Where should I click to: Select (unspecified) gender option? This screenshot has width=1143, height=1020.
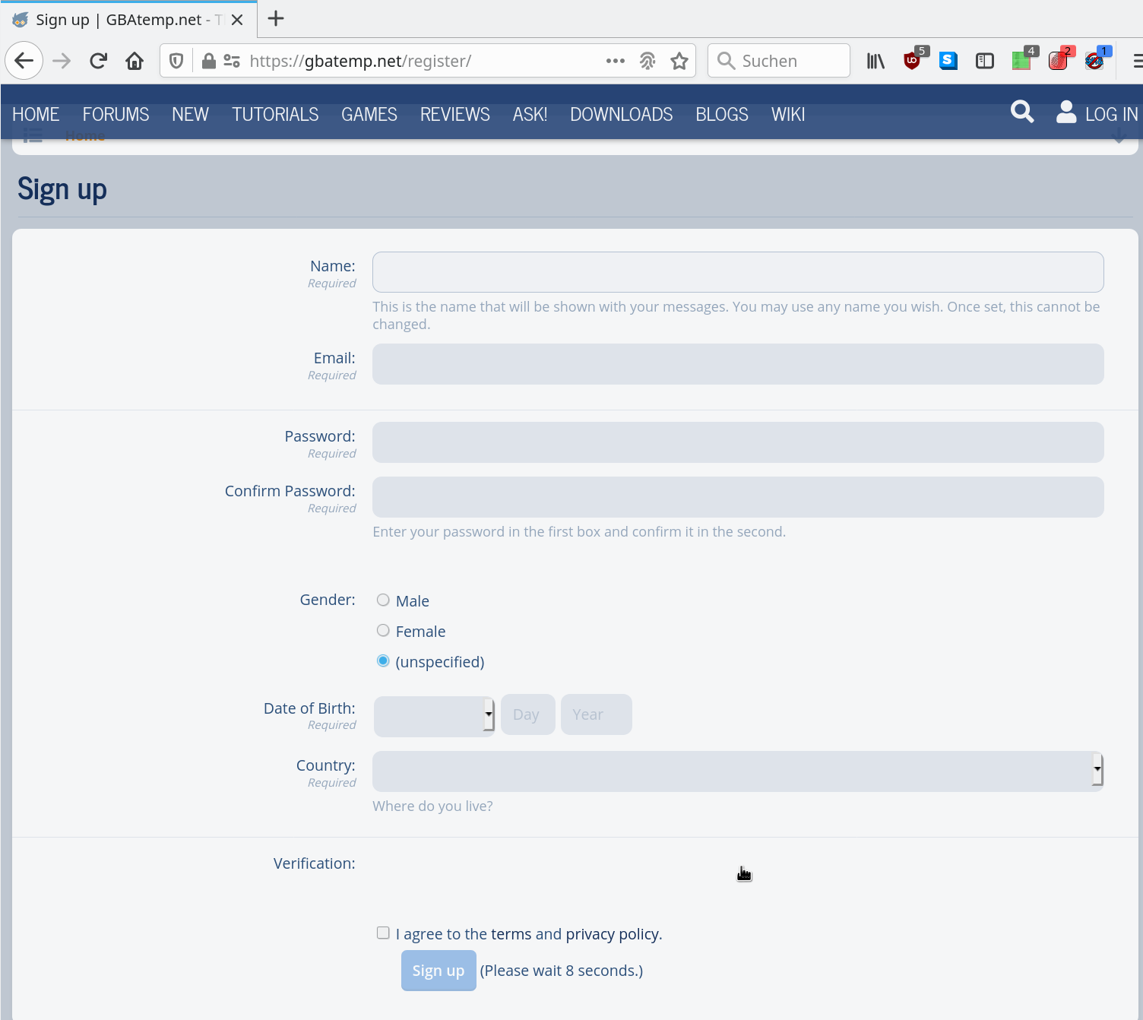pos(383,660)
